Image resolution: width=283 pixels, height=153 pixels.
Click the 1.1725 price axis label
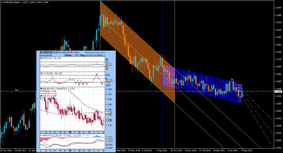click(x=278, y=59)
